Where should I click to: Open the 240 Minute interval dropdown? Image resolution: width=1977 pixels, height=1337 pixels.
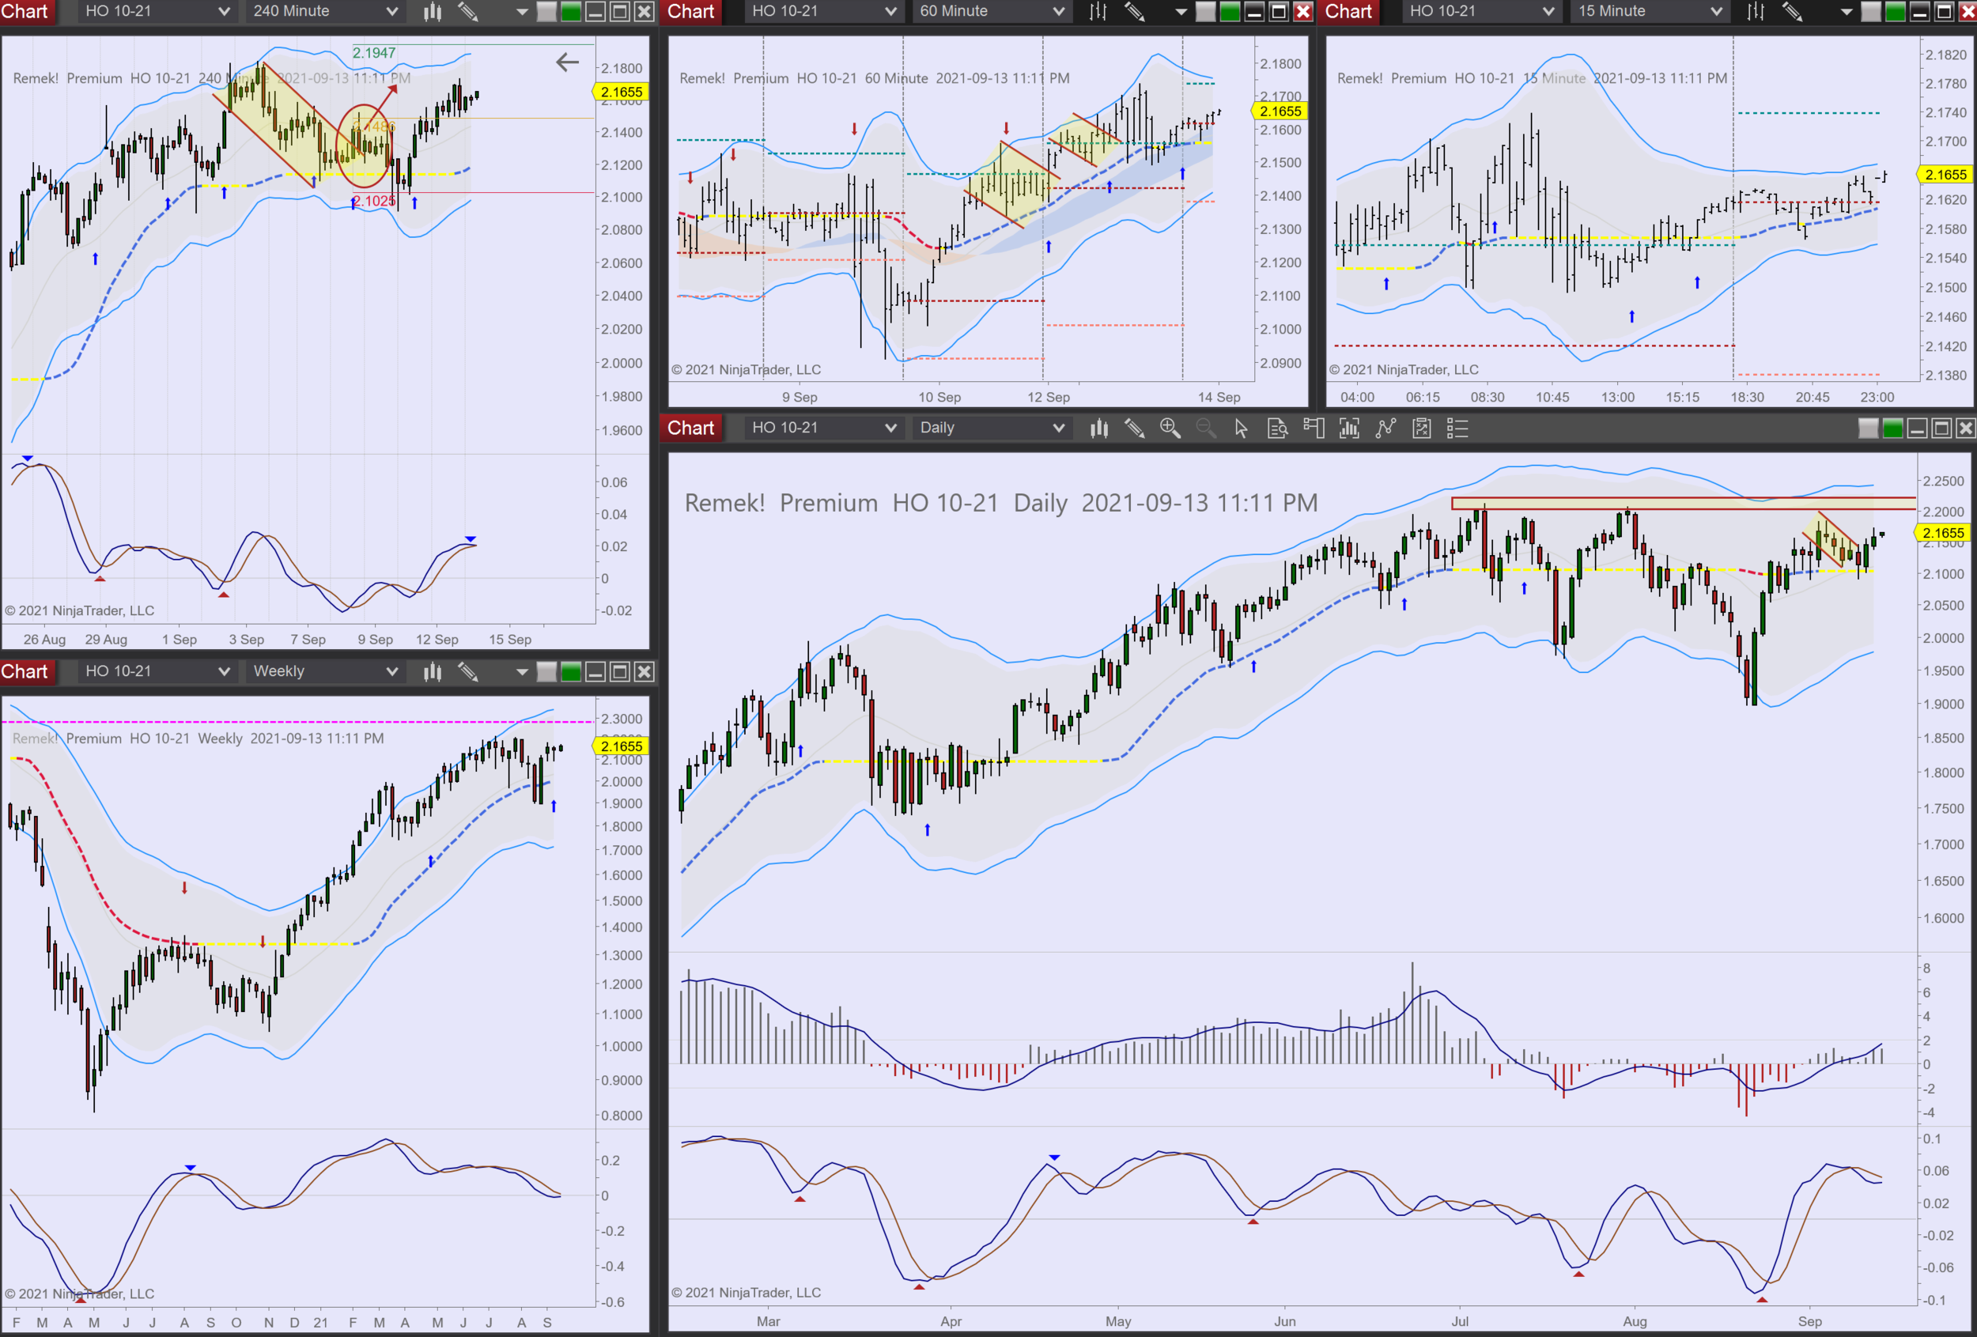(324, 12)
